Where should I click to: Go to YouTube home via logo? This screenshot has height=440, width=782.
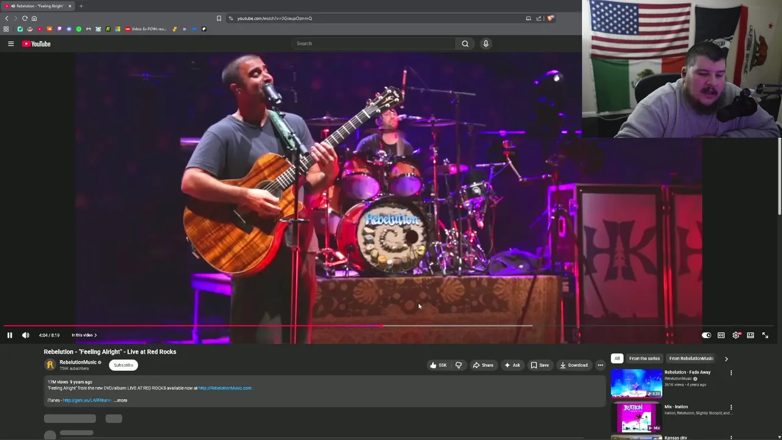click(36, 43)
